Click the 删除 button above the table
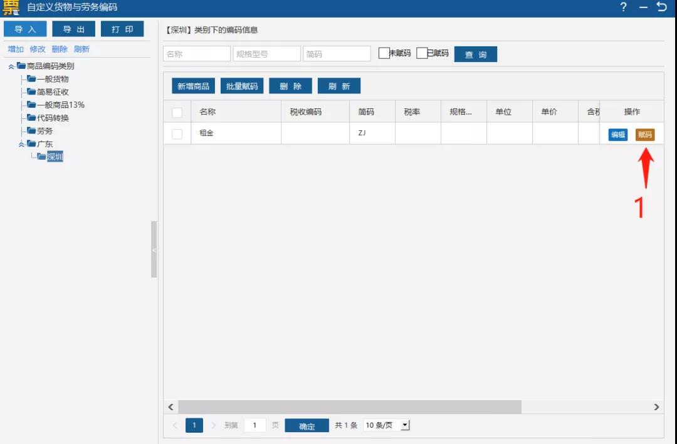 [290, 86]
